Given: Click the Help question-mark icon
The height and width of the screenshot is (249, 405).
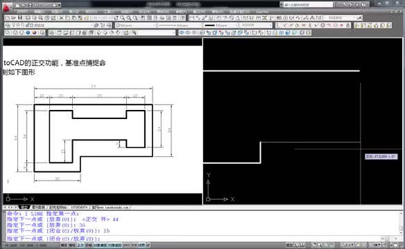Looking at the screenshot, I should (363, 4).
